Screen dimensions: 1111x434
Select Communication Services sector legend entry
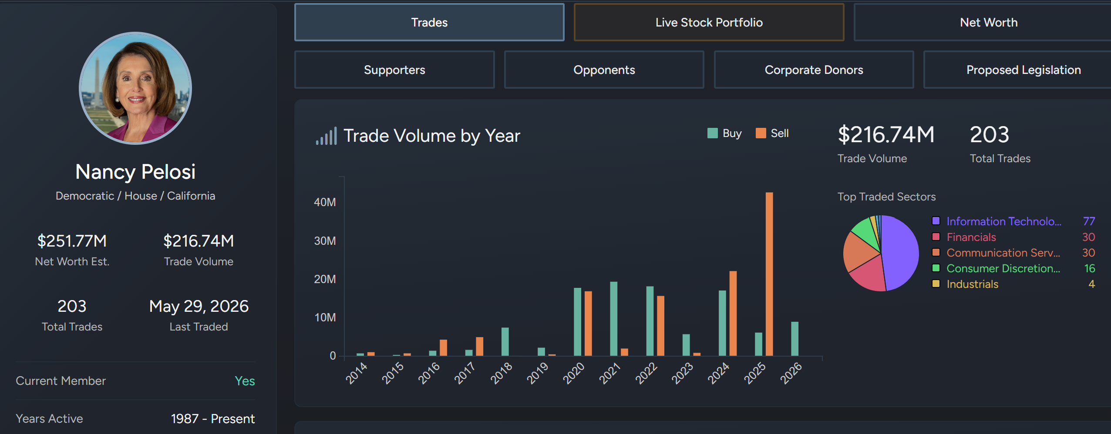tap(1003, 253)
